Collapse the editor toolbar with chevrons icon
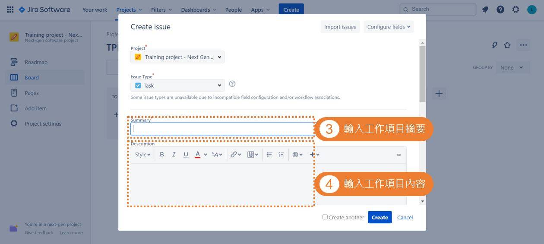The width and height of the screenshot is (544, 244). (399, 155)
